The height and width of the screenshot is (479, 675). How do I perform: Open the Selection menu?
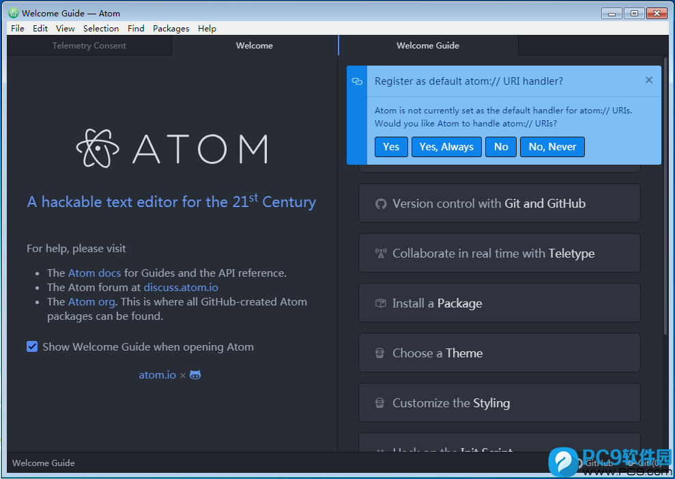(x=101, y=29)
